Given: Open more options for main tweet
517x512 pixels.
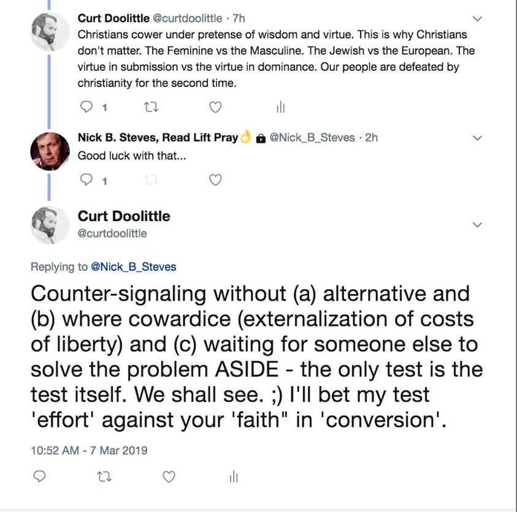Looking at the screenshot, I should pyautogui.click(x=478, y=225).
